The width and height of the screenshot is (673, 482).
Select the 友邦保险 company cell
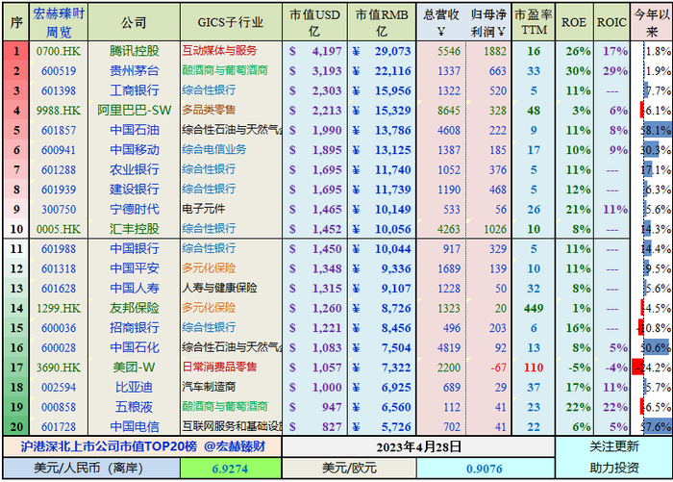134,308
